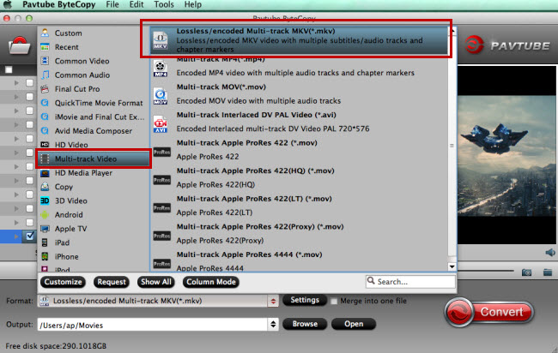
Task: Click the Copy category disc icon
Action: 45,187
